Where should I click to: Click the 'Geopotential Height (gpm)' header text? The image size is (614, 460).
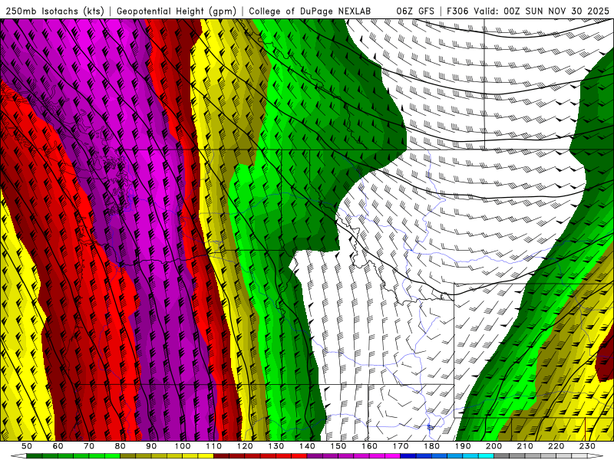pos(177,11)
